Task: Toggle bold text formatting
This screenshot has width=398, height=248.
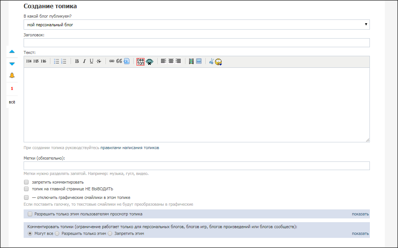Action: [77, 61]
